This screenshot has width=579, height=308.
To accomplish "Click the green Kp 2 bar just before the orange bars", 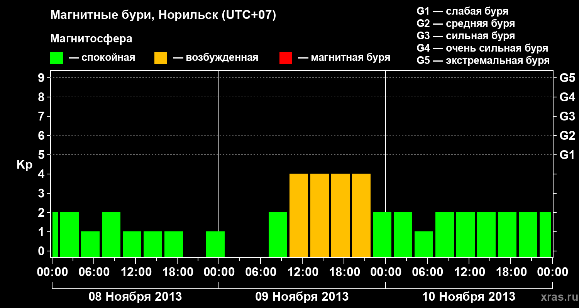I will point(278,234).
